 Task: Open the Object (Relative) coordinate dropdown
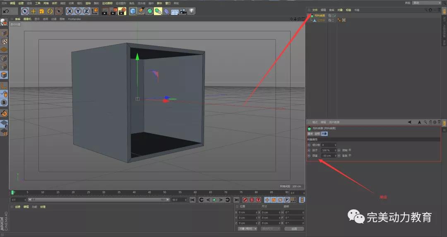[x=248, y=228]
